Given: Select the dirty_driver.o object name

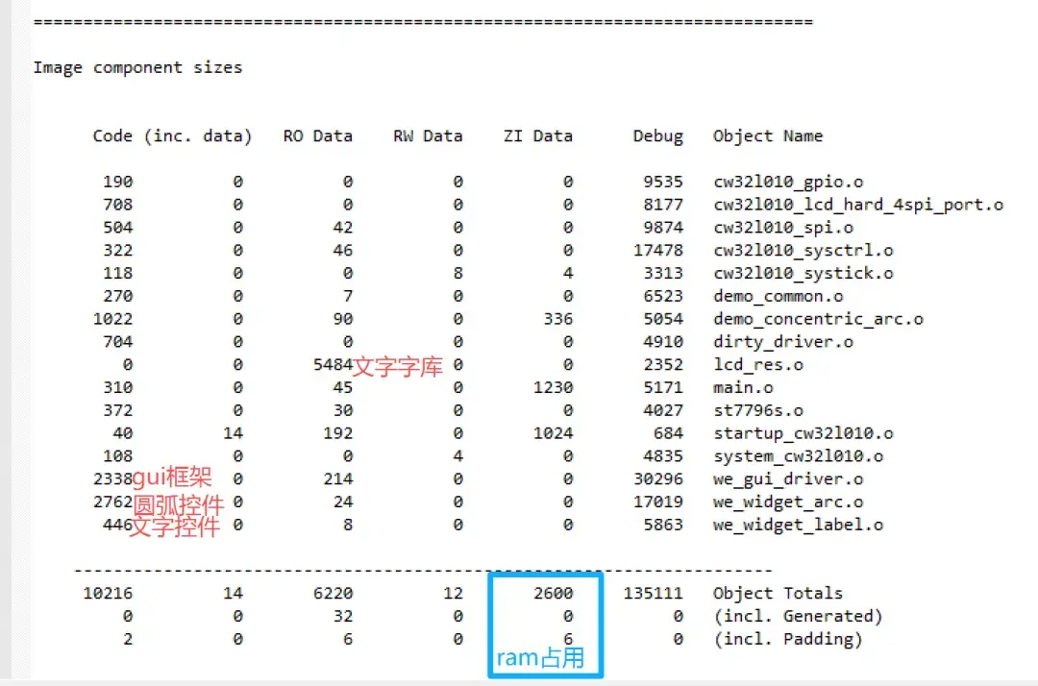Looking at the screenshot, I should [783, 342].
